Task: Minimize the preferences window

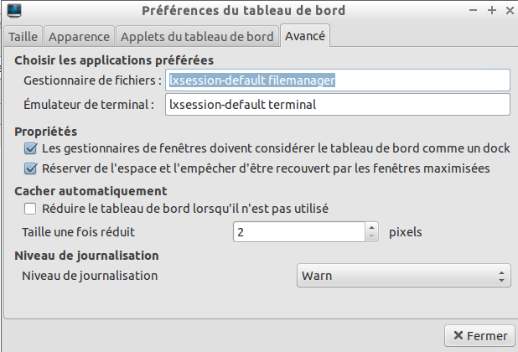Action: (x=473, y=10)
